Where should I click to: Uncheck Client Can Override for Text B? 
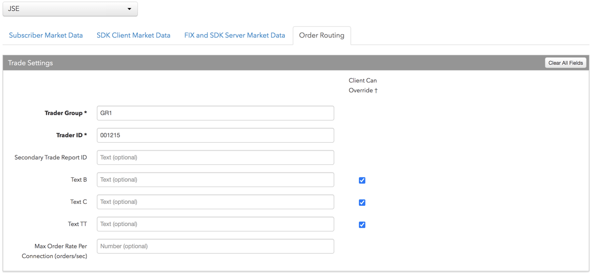click(362, 180)
